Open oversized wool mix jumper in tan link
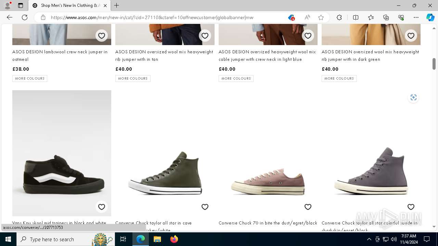The image size is (438, 246). (x=164, y=55)
